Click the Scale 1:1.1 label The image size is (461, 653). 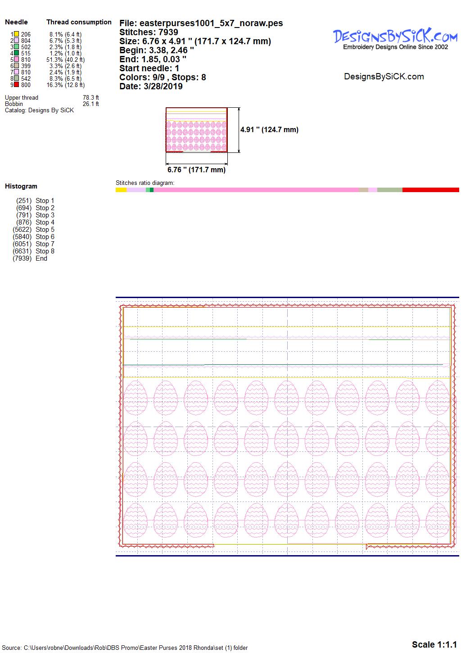pos(434,644)
